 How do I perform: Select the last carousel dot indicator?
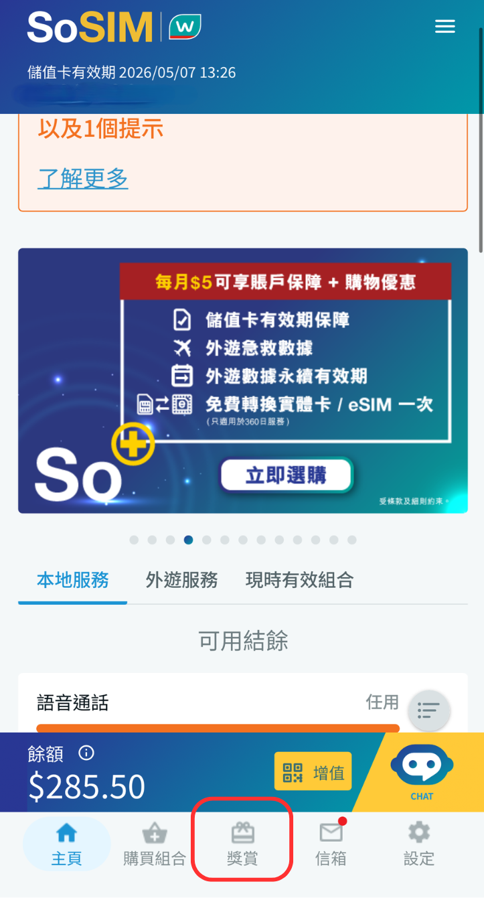(x=352, y=540)
